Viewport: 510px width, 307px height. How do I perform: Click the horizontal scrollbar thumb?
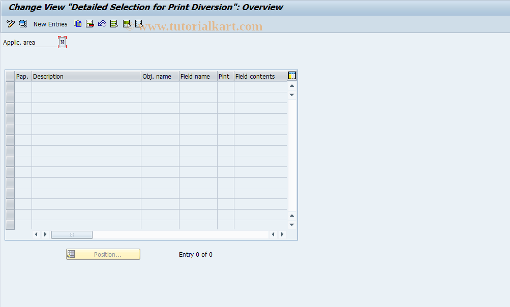pos(72,234)
